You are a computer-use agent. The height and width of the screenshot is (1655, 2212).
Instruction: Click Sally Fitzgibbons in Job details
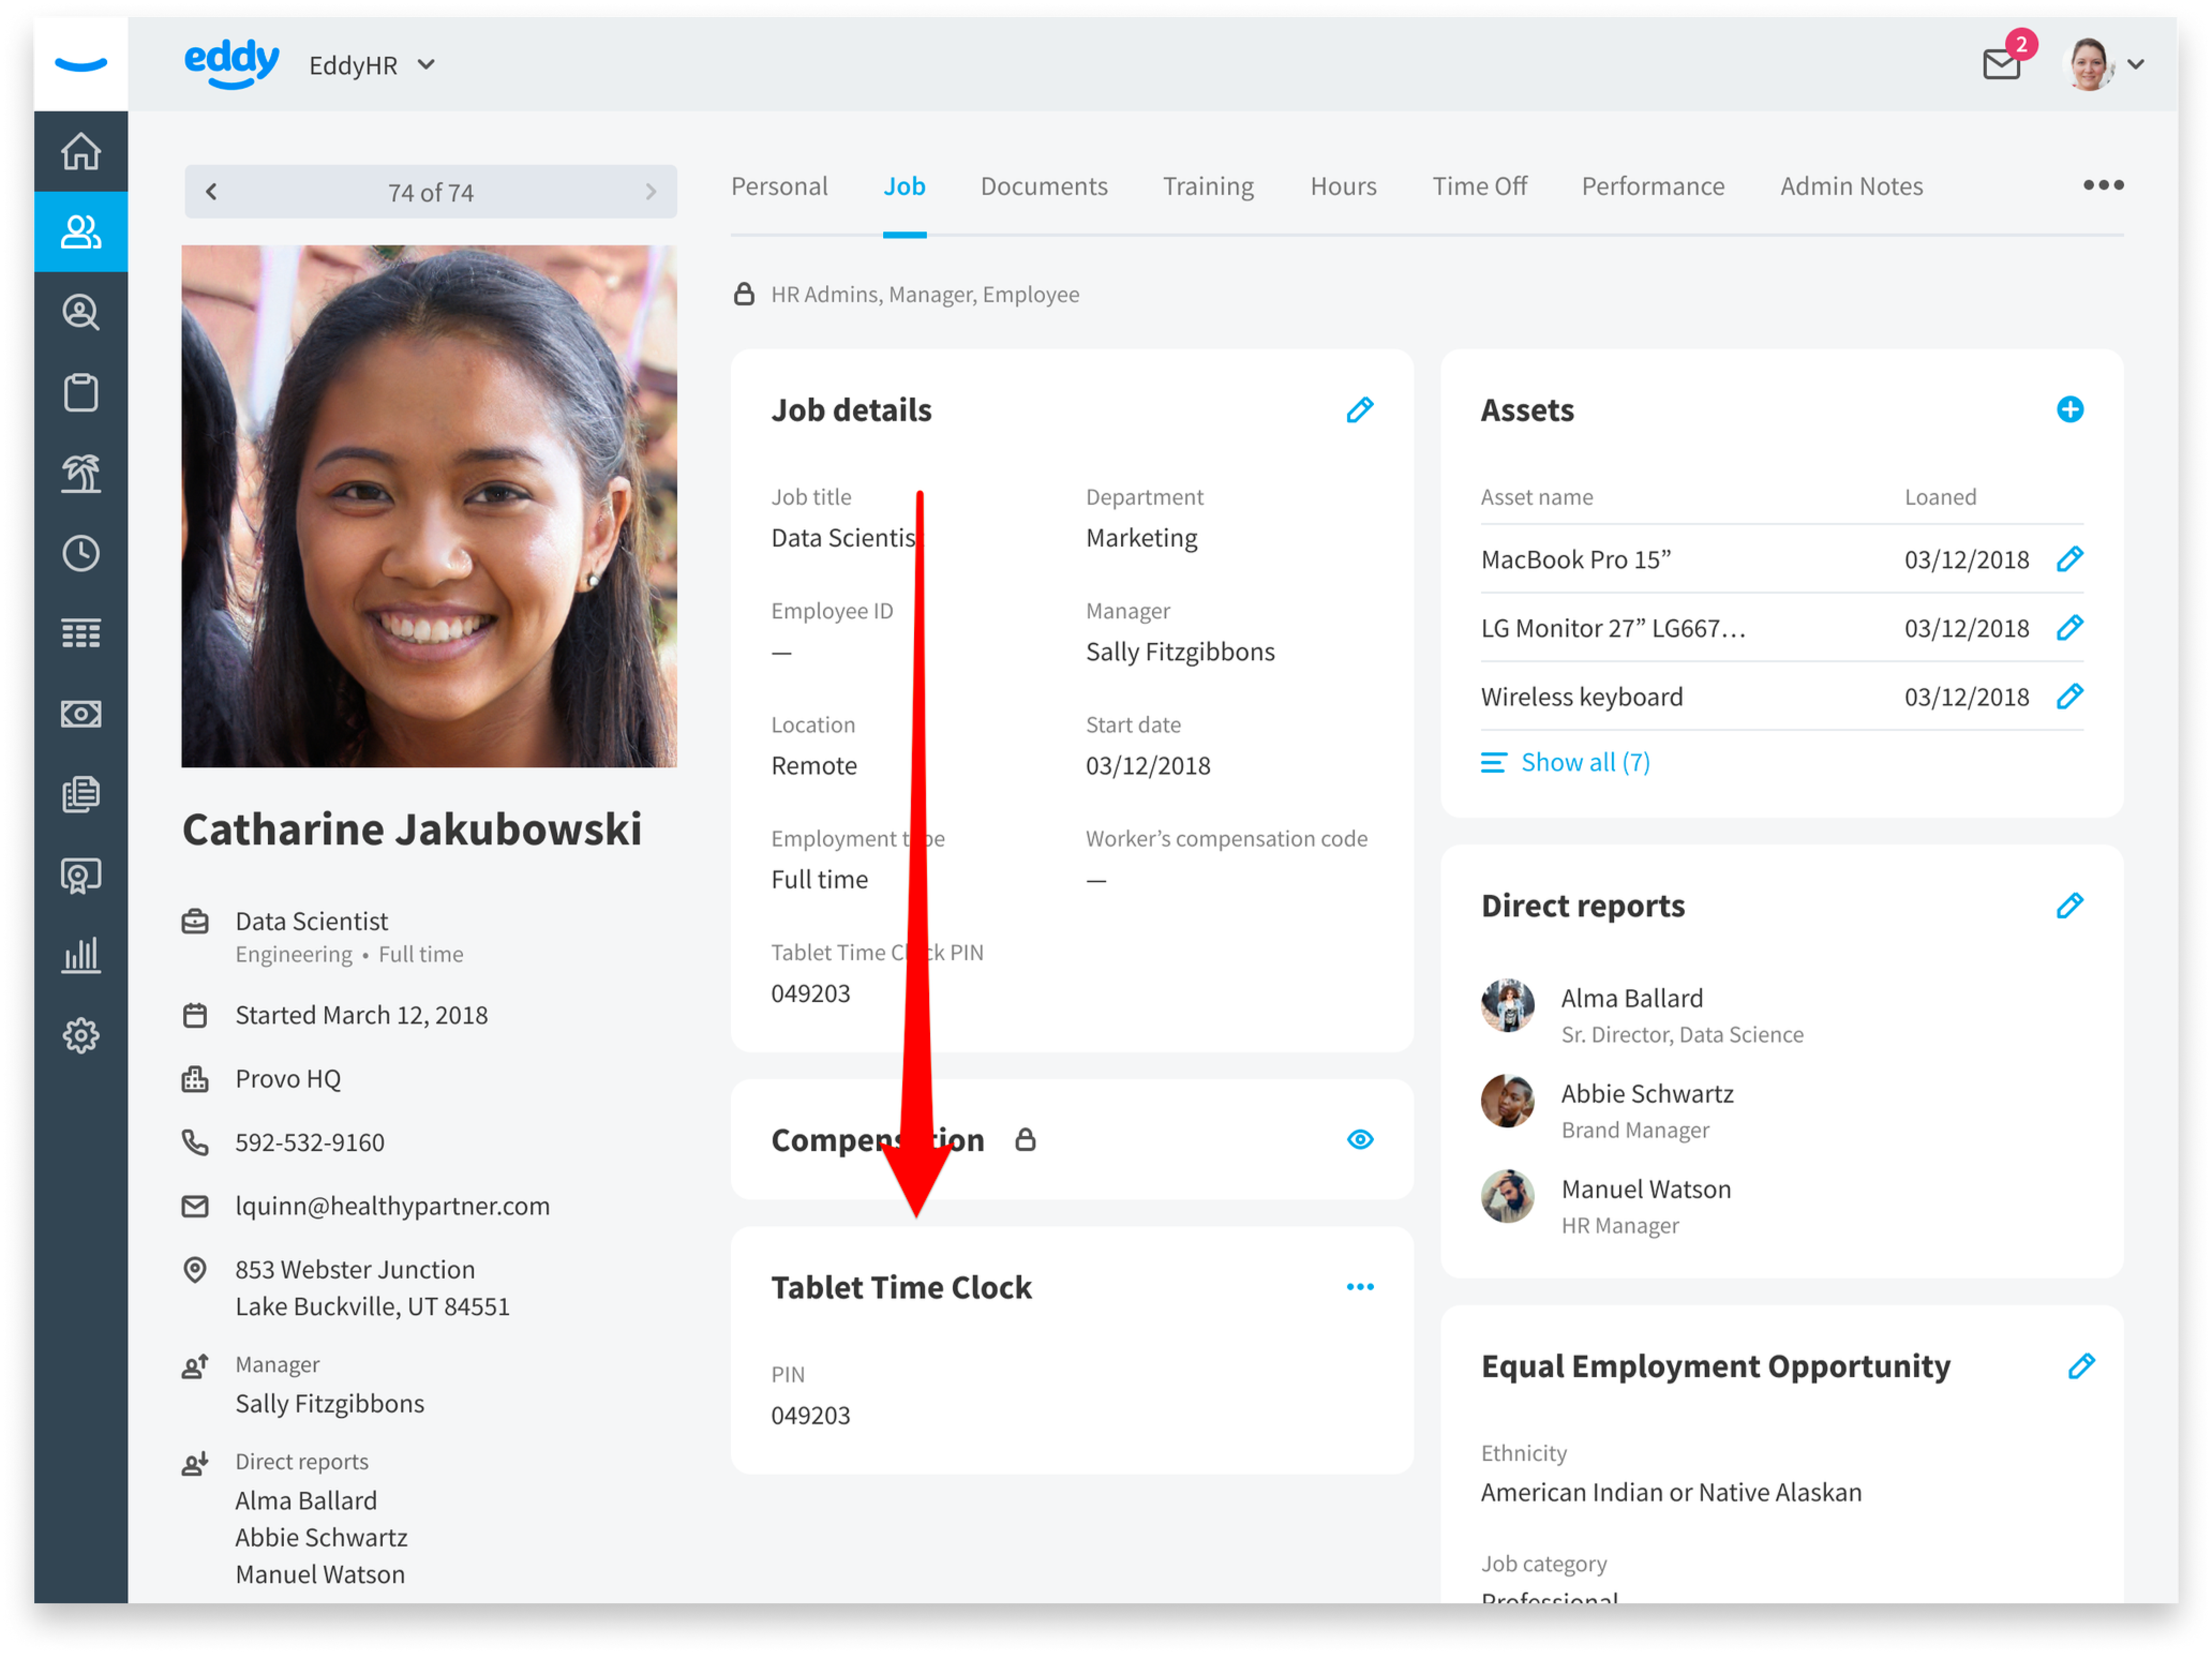tap(1180, 652)
